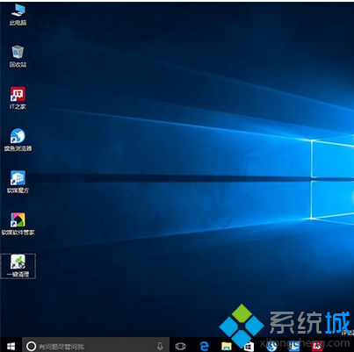Select the IT之家 desktop shortcut
The width and height of the screenshot is (354, 352).
pos(18,98)
